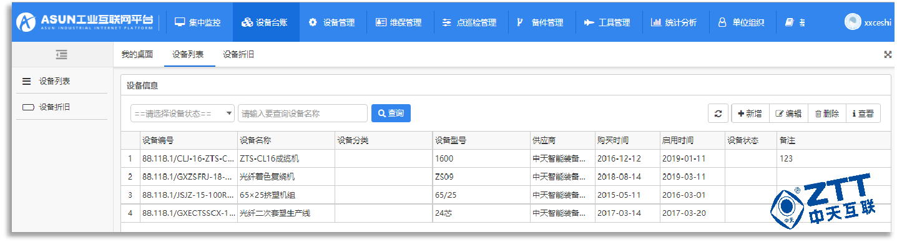Sort by the 购买时间 column header
This screenshot has height=242, width=897.
(627, 140)
